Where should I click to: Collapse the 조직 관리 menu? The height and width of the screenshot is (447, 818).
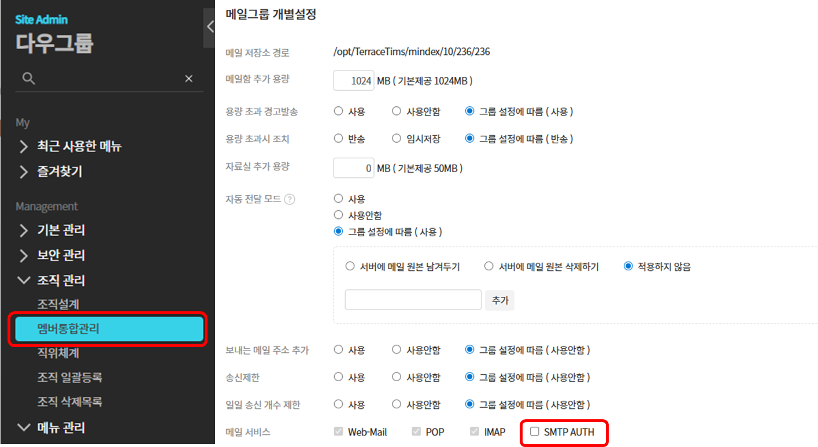[61, 281]
